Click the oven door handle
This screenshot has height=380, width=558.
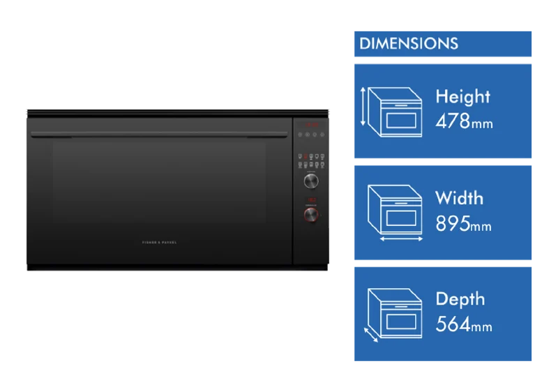pyautogui.click(x=159, y=135)
